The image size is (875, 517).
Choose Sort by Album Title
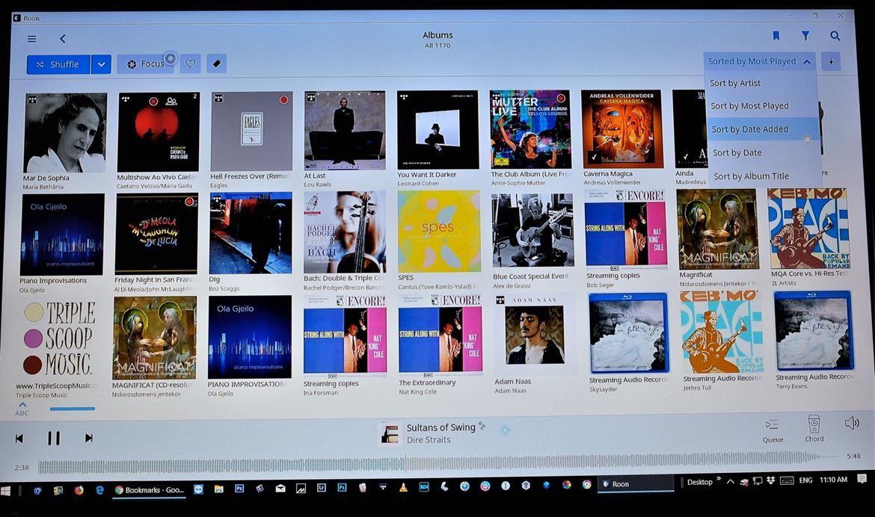751,176
